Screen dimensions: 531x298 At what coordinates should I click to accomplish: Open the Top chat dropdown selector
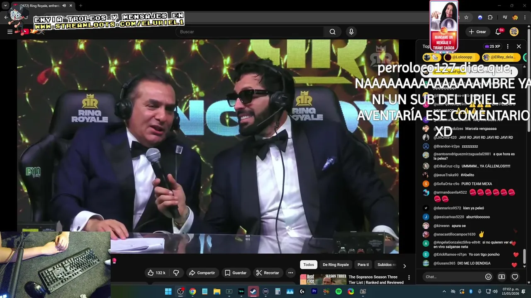(427, 46)
